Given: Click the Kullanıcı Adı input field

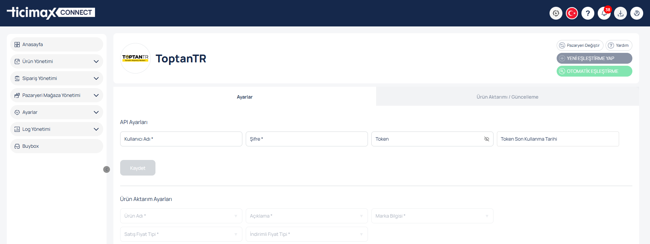Looking at the screenshot, I should pos(181,139).
